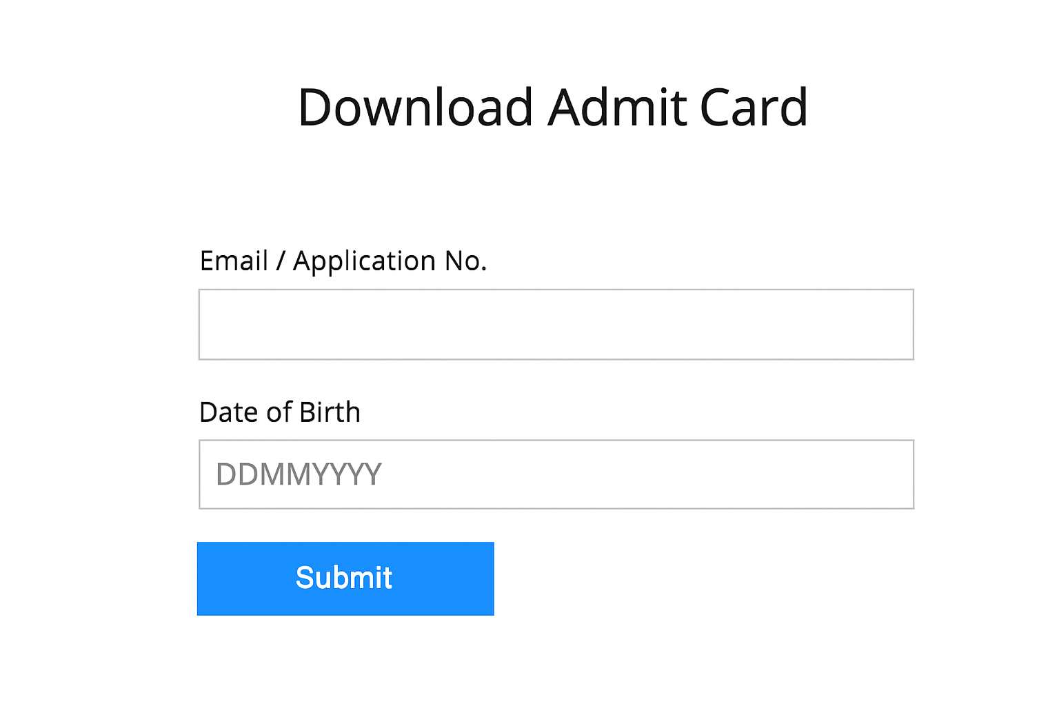
Task: Click the Email / Application No. label
Action: click(x=343, y=261)
